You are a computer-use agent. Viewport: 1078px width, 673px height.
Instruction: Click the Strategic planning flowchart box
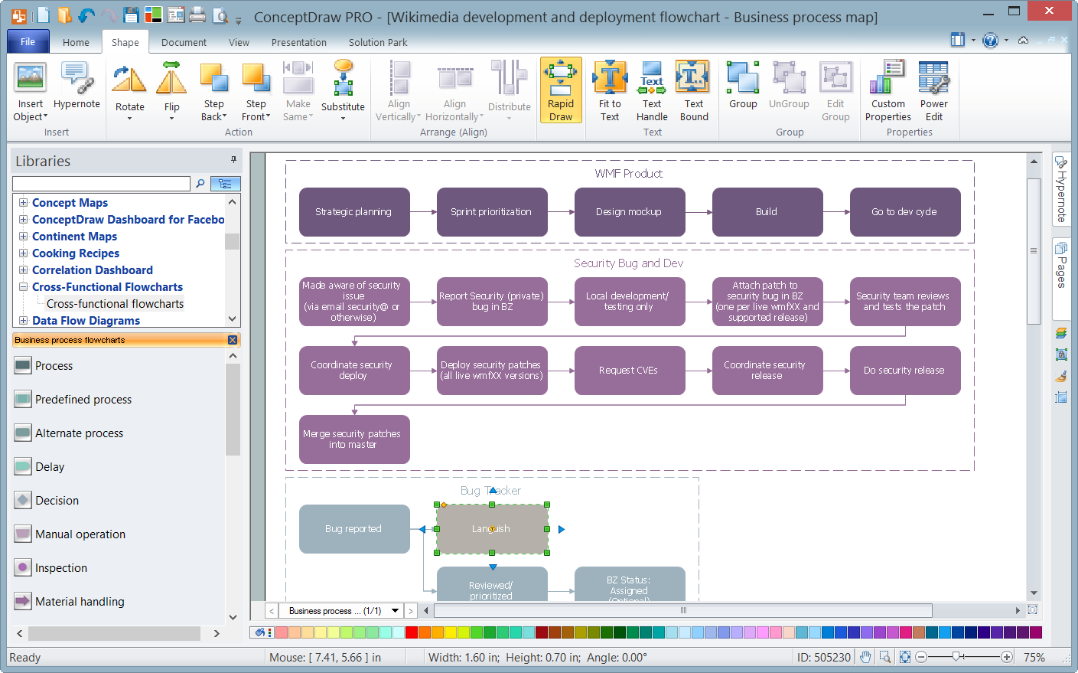click(354, 212)
